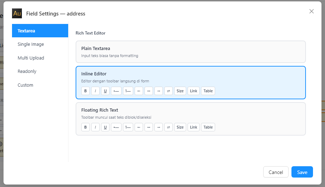Click justify icon in Inline Editor toolbar
Image resolution: width=325 pixels, height=187 pixels.
pyautogui.click(x=169, y=91)
